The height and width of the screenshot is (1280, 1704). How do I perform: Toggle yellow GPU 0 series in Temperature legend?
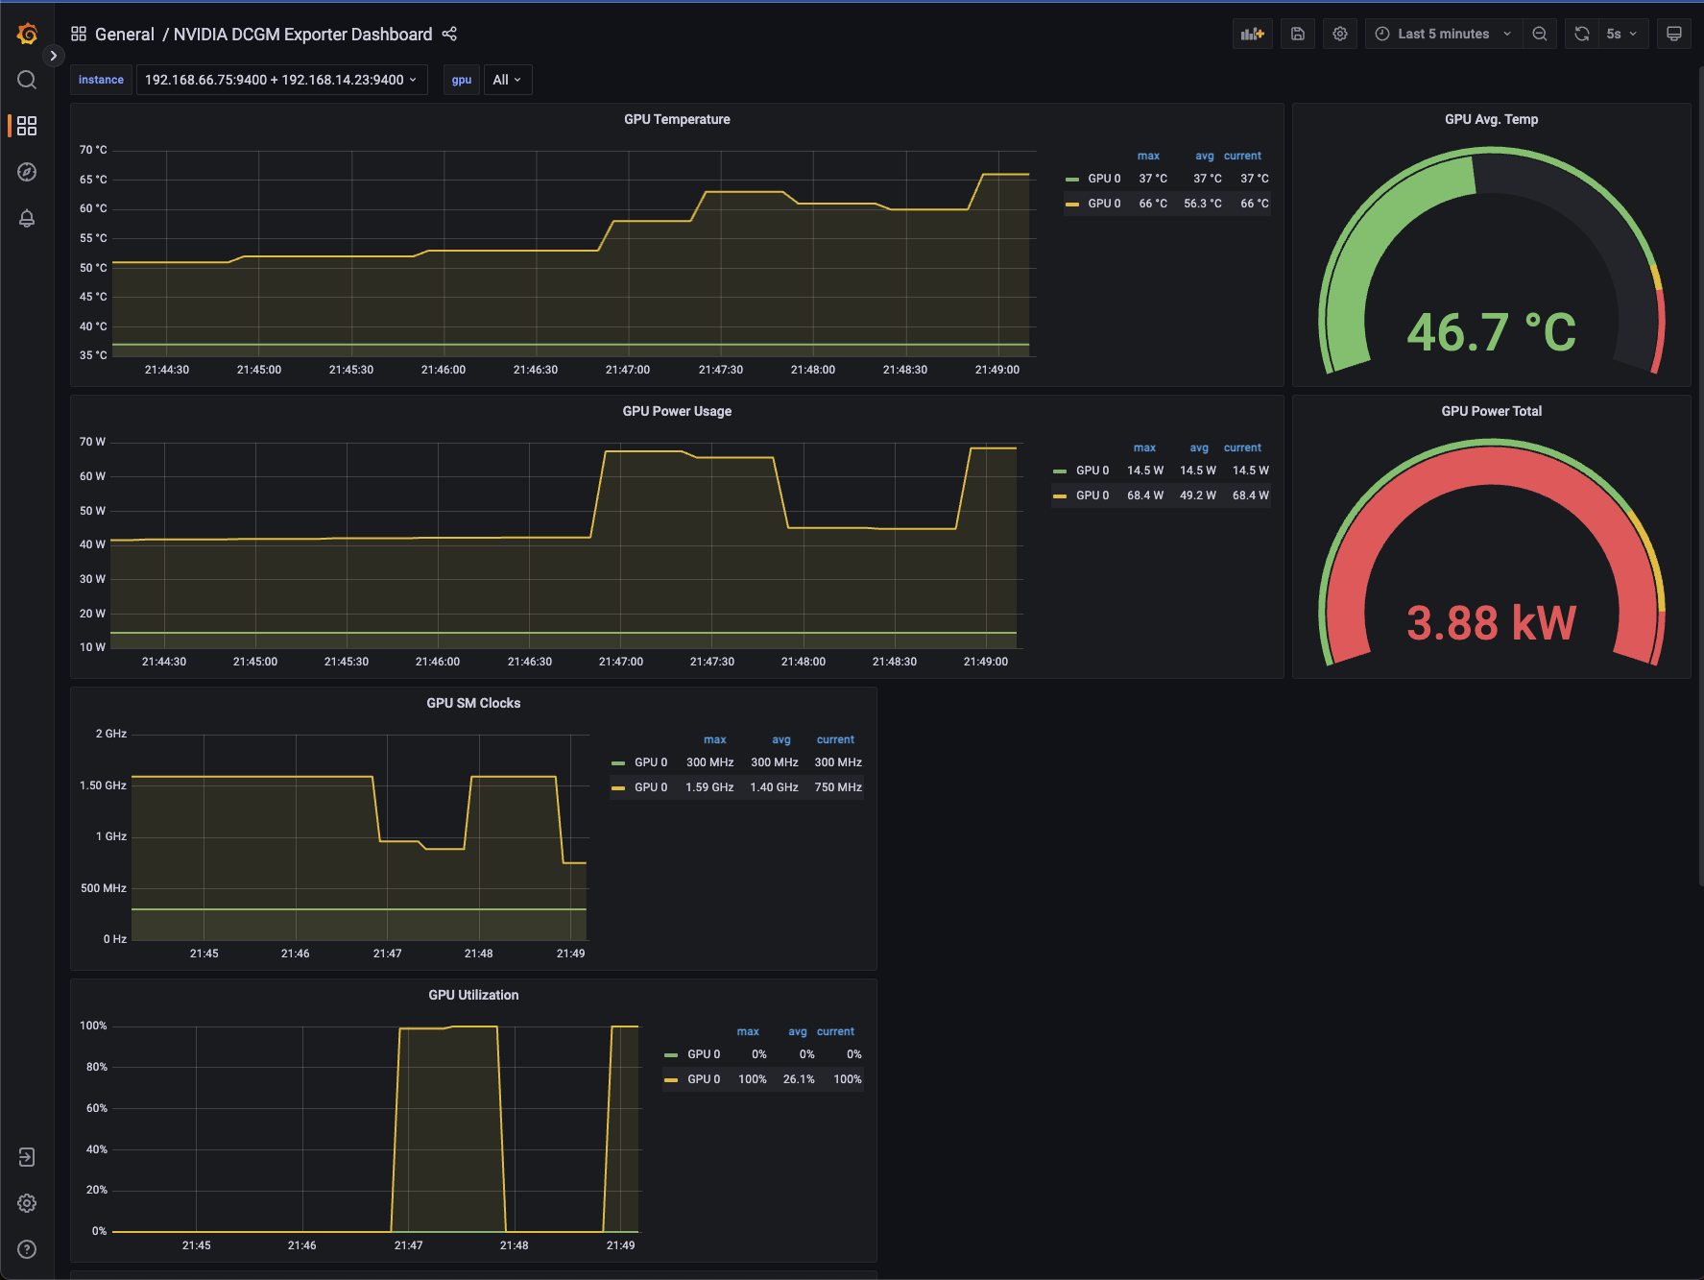click(1103, 204)
